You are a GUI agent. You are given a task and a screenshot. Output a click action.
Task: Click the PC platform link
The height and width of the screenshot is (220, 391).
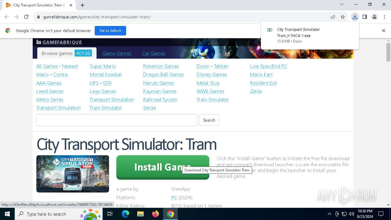pyautogui.click(x=174, y=197)
